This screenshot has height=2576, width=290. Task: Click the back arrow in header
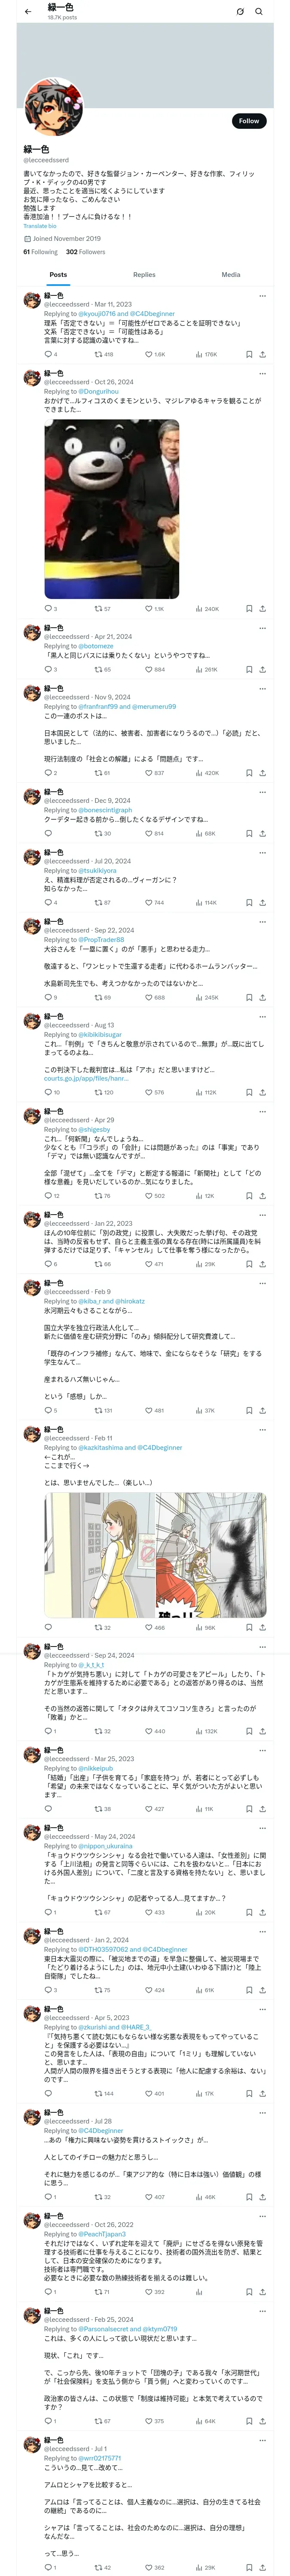[x=27, y=11]
